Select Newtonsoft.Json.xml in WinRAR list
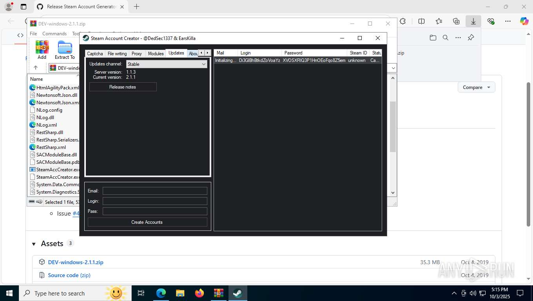 (55, 103)
